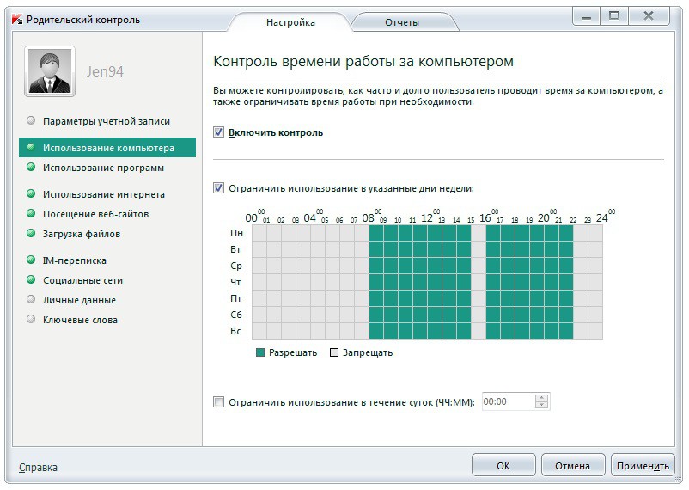
Task: Select the green dot beside Использование программ
Action: coord(31,168)
